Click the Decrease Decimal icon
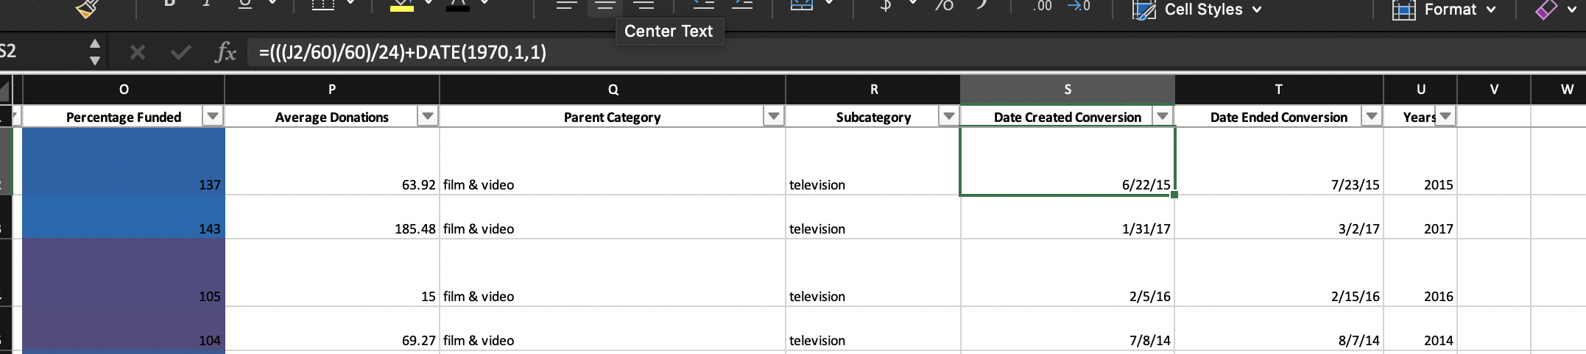 [1079, 5]
